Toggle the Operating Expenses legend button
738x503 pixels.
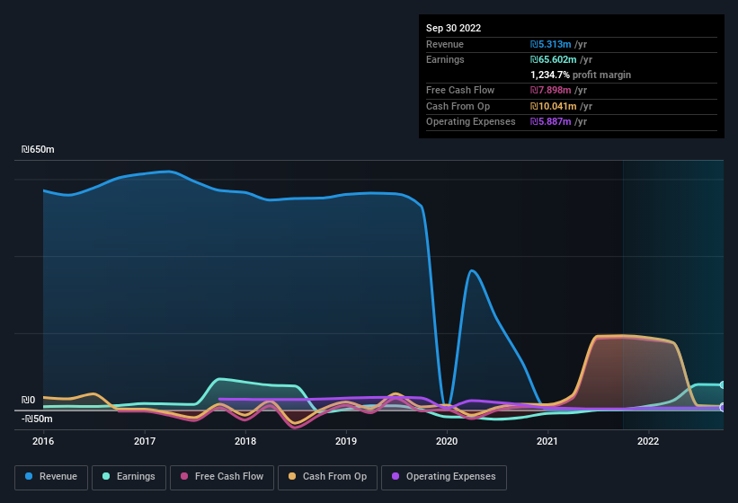click(444, 477)
